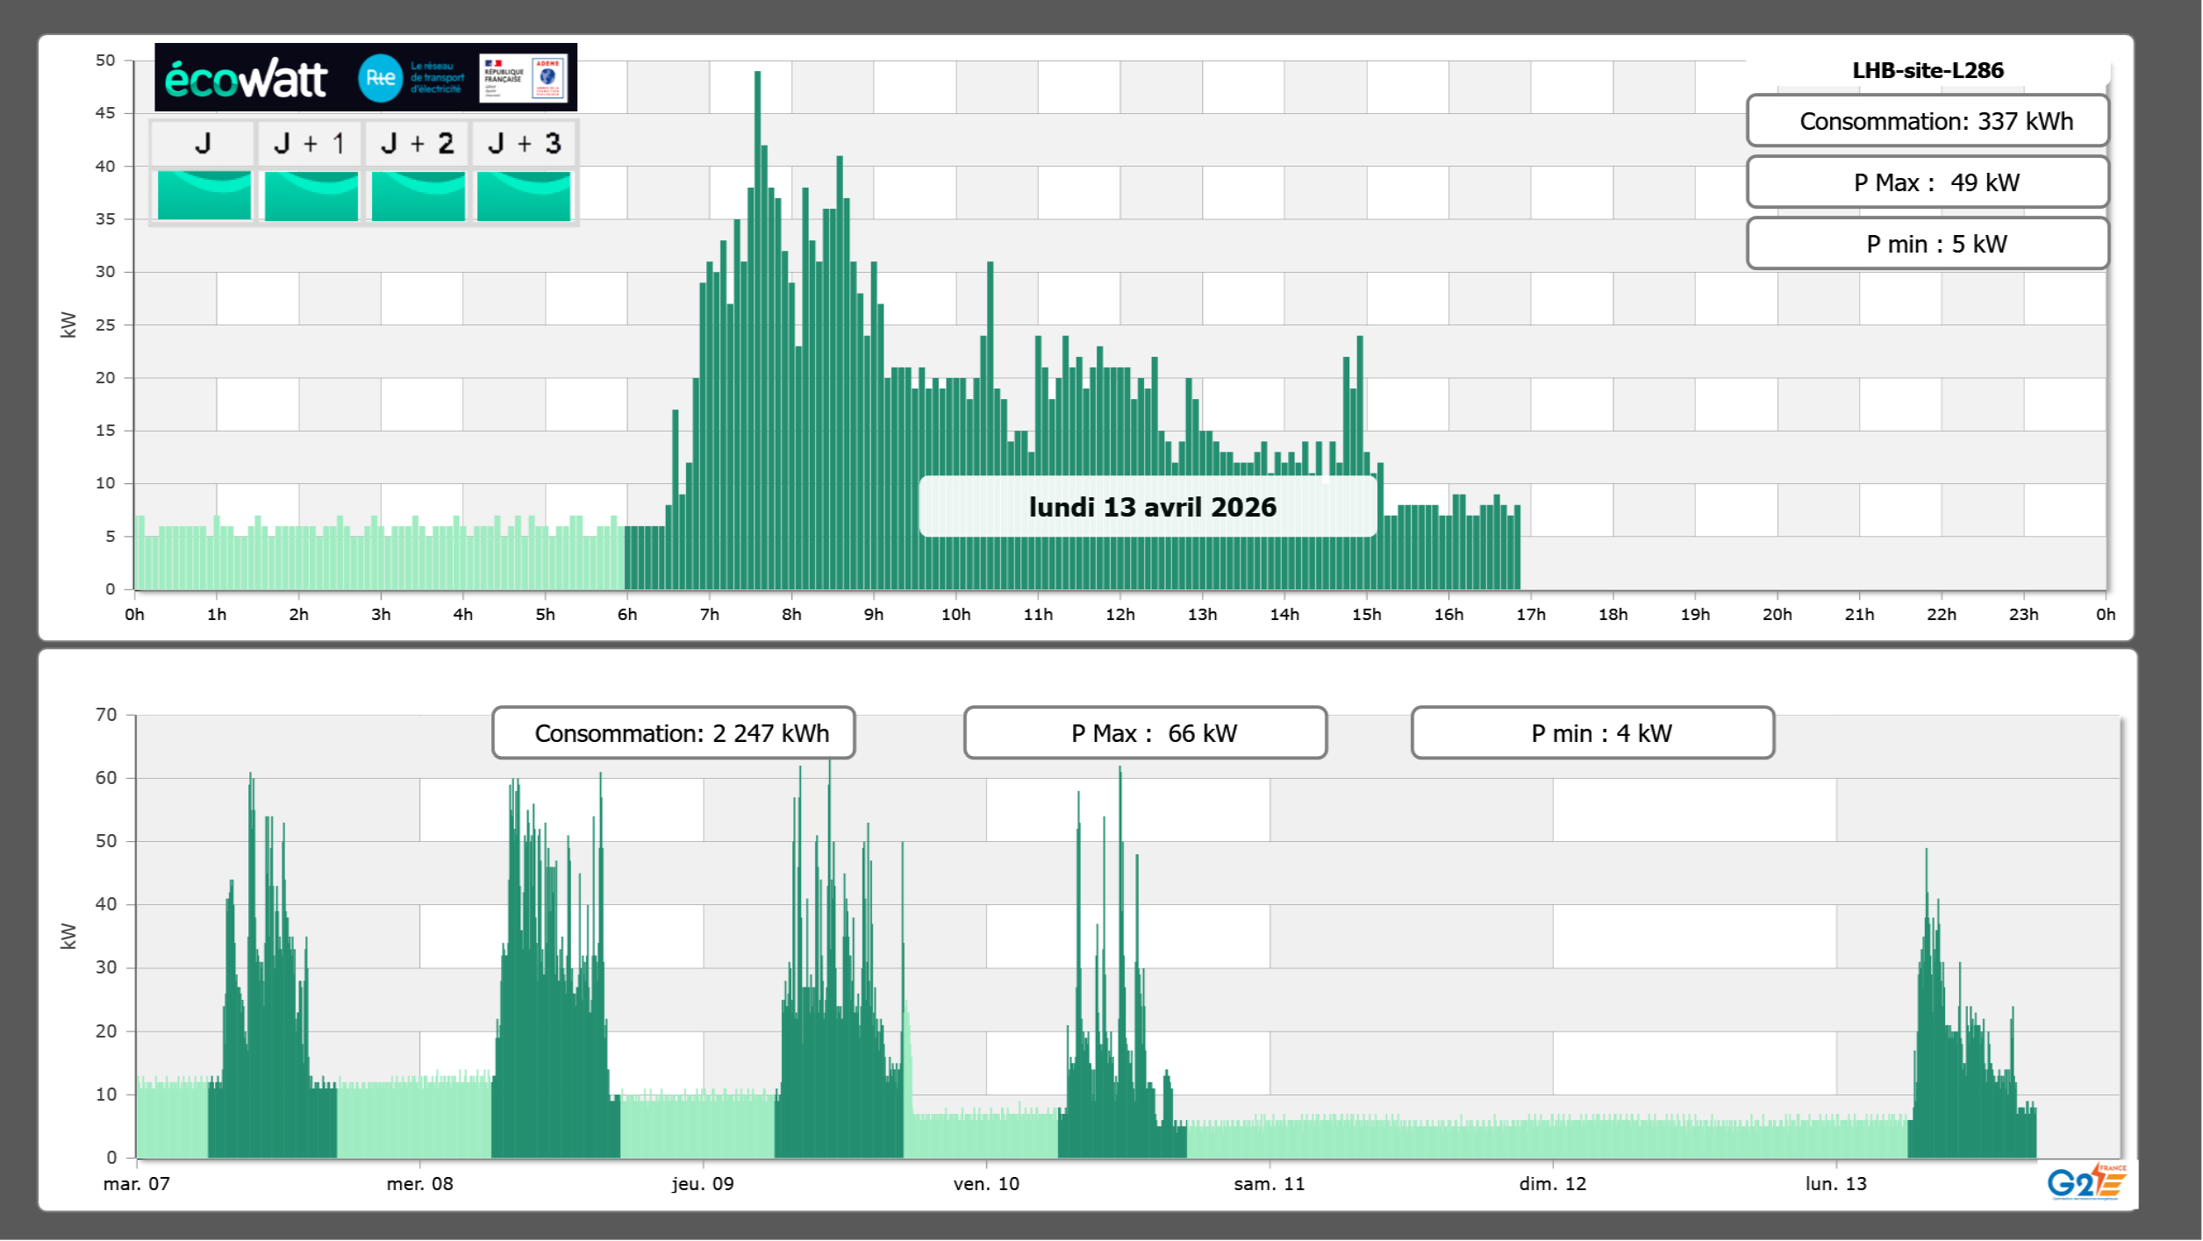The height and width of the screenshot is (1241, 2203).
Task: Select the J day tab
Action: click(203, 143)
